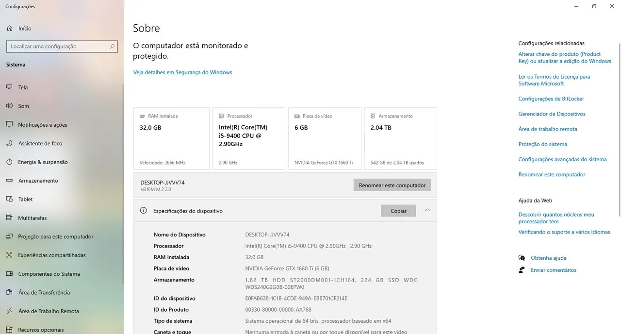Open Notificações e ações icon
The width and height of the screenshot is (621, 334).
click(x=9, y=125)
